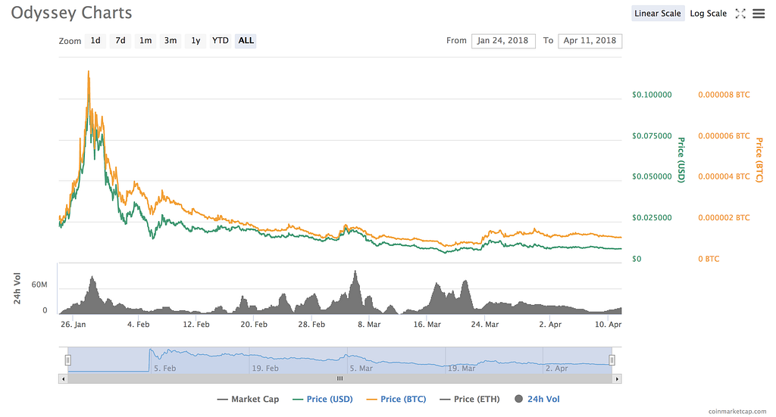Click the 0.000008 BTC axis label

pos(724,95)
